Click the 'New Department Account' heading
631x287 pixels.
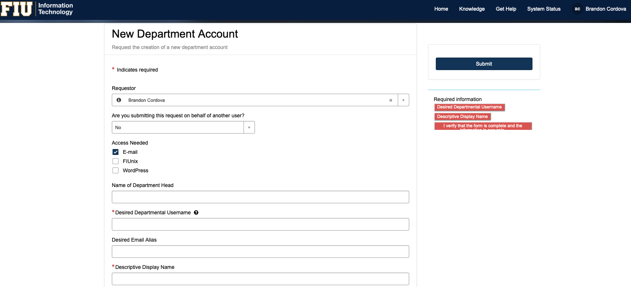[x=175, y=34]
